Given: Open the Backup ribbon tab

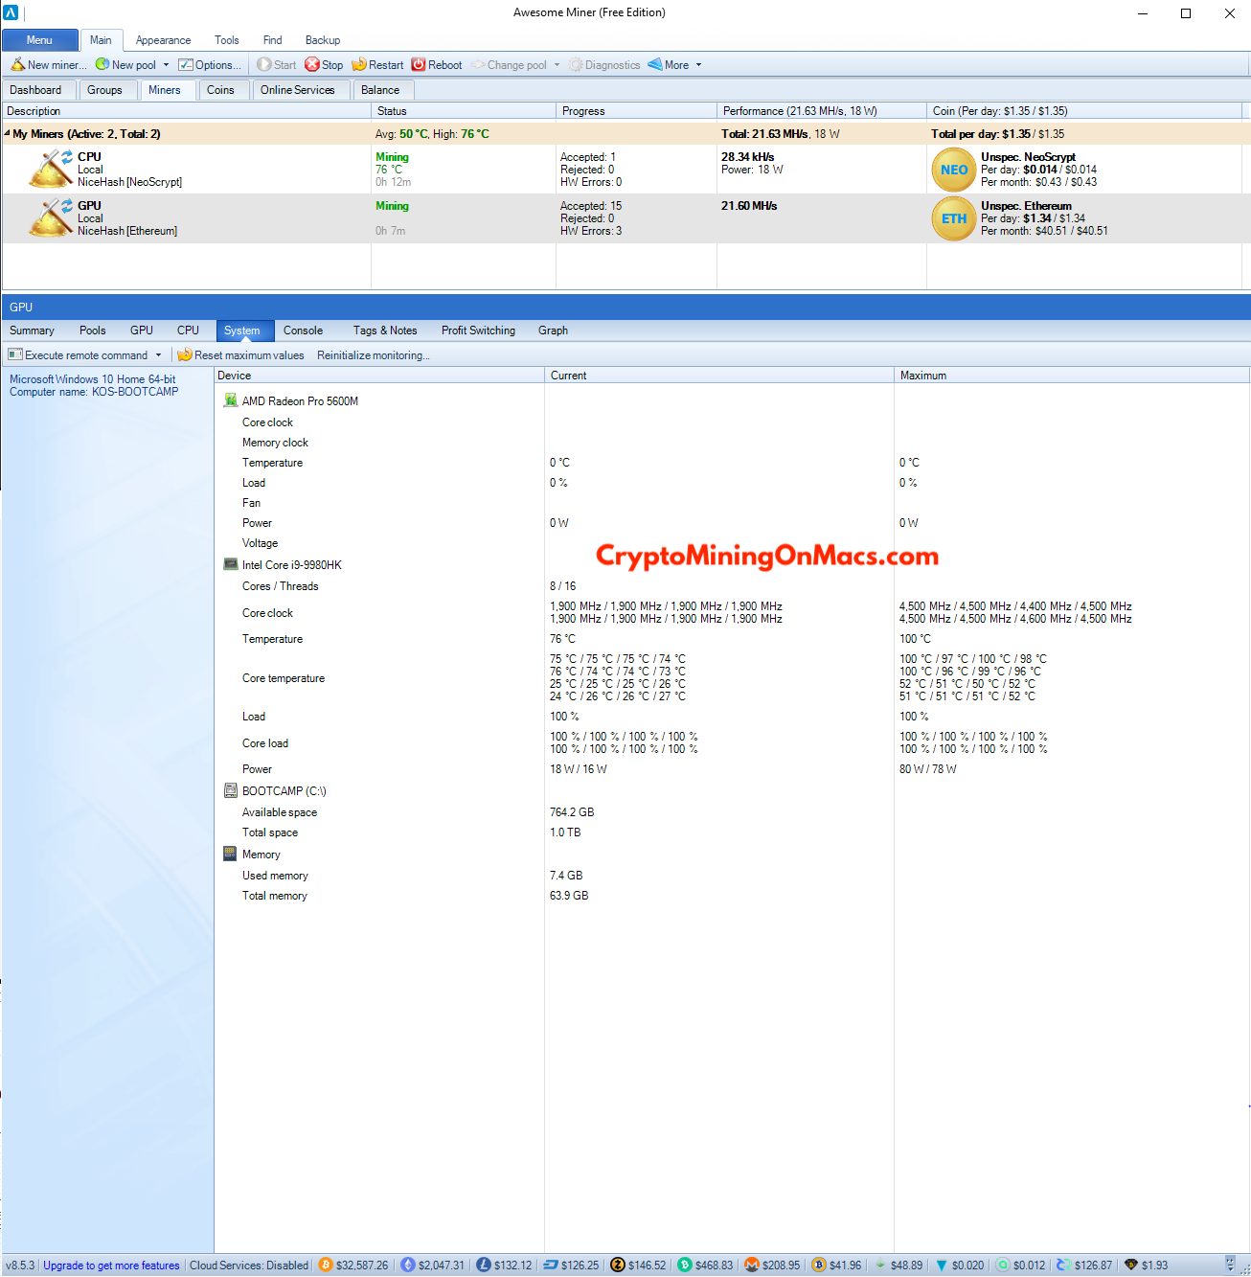Looking at the screenshot, I should pos(323,40).
